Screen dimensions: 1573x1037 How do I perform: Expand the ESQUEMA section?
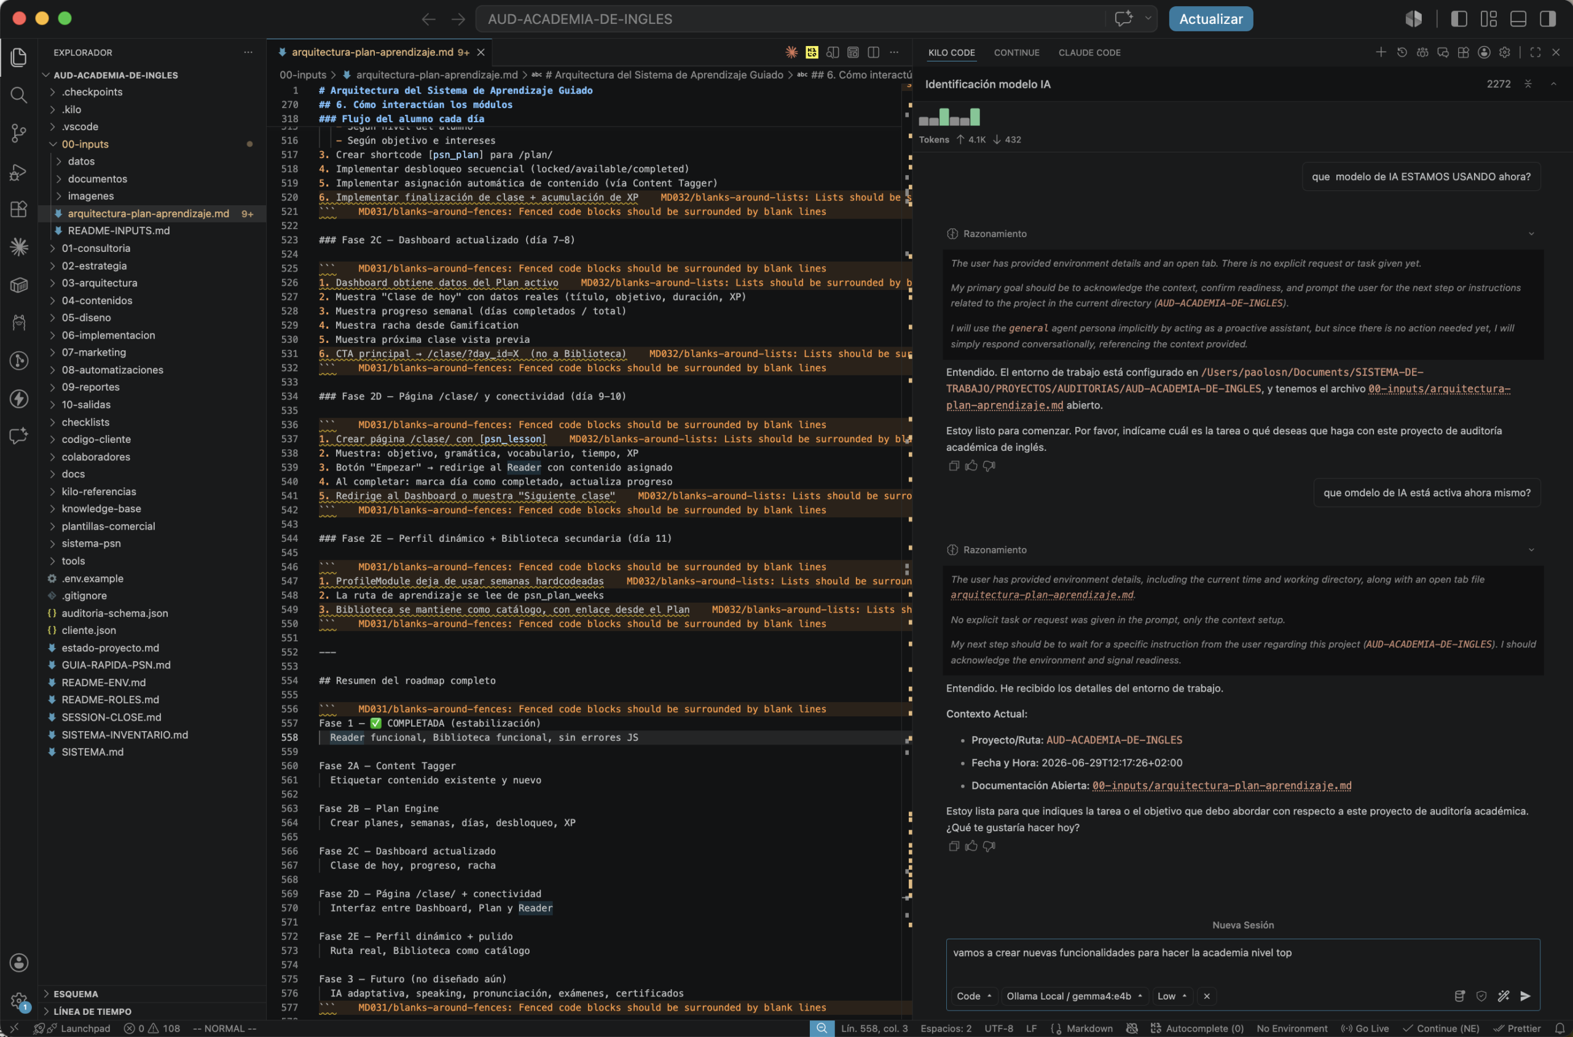pyautogui.click(x=76, y=994)
